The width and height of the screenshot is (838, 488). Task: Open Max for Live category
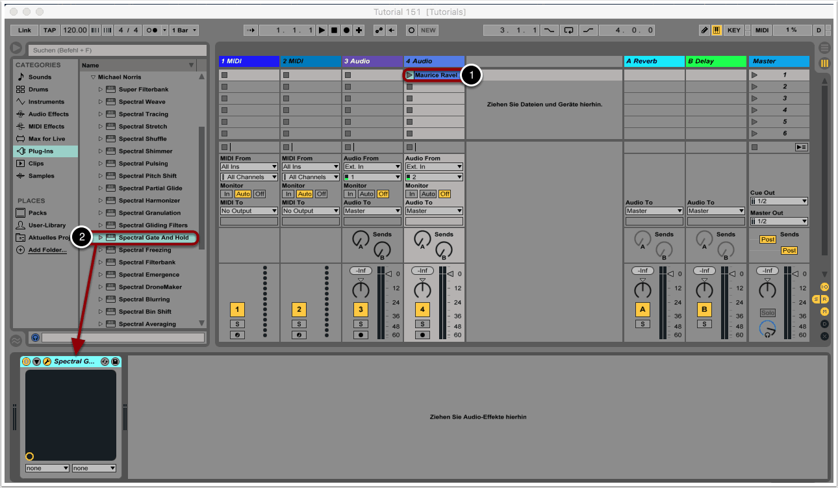click(x=46, y=139)
